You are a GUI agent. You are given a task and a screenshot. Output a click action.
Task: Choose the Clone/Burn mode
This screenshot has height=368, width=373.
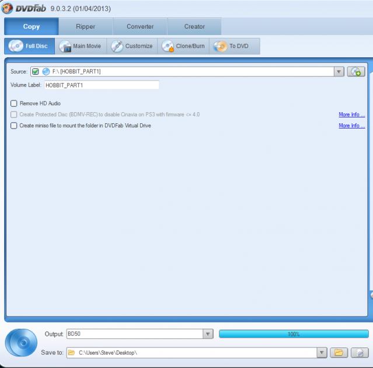[x=183, y=46]
